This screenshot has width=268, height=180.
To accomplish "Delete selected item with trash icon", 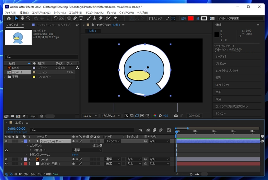I will pyautogui.click(x=41, y=116).
